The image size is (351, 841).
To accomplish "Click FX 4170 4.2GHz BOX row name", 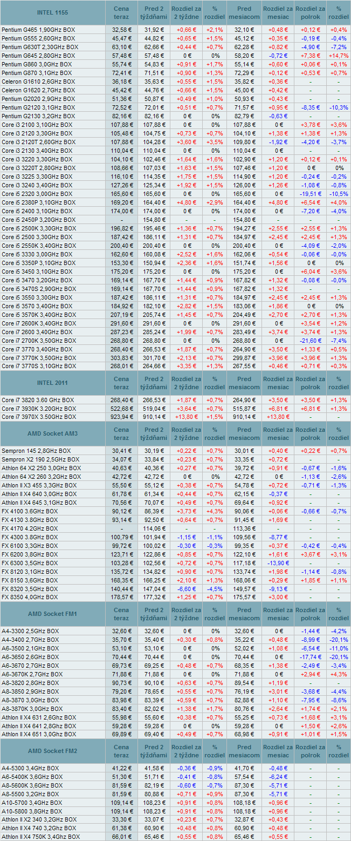I will [30, 528].
